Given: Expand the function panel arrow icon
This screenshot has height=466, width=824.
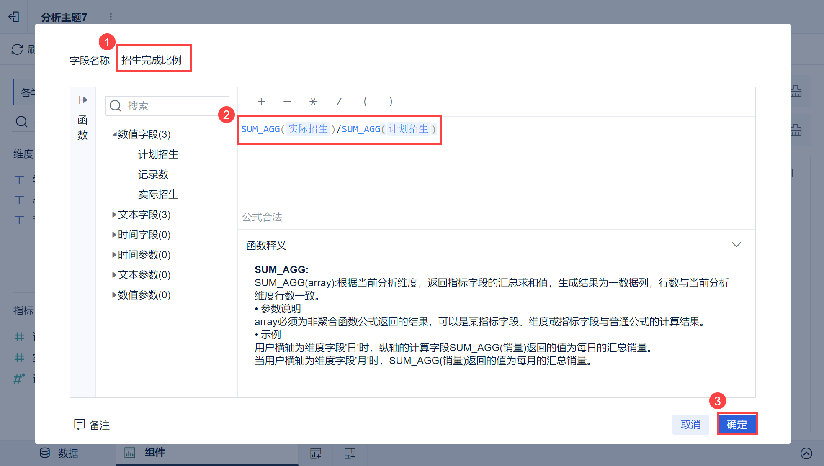Looking at the screenshot, I should point(83,100).
